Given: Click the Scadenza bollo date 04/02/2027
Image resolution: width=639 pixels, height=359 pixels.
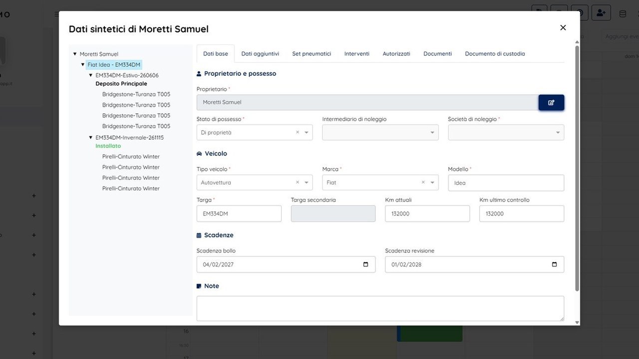Looking at the screenshot, I should pyautogui.click(x=218, y=264).
